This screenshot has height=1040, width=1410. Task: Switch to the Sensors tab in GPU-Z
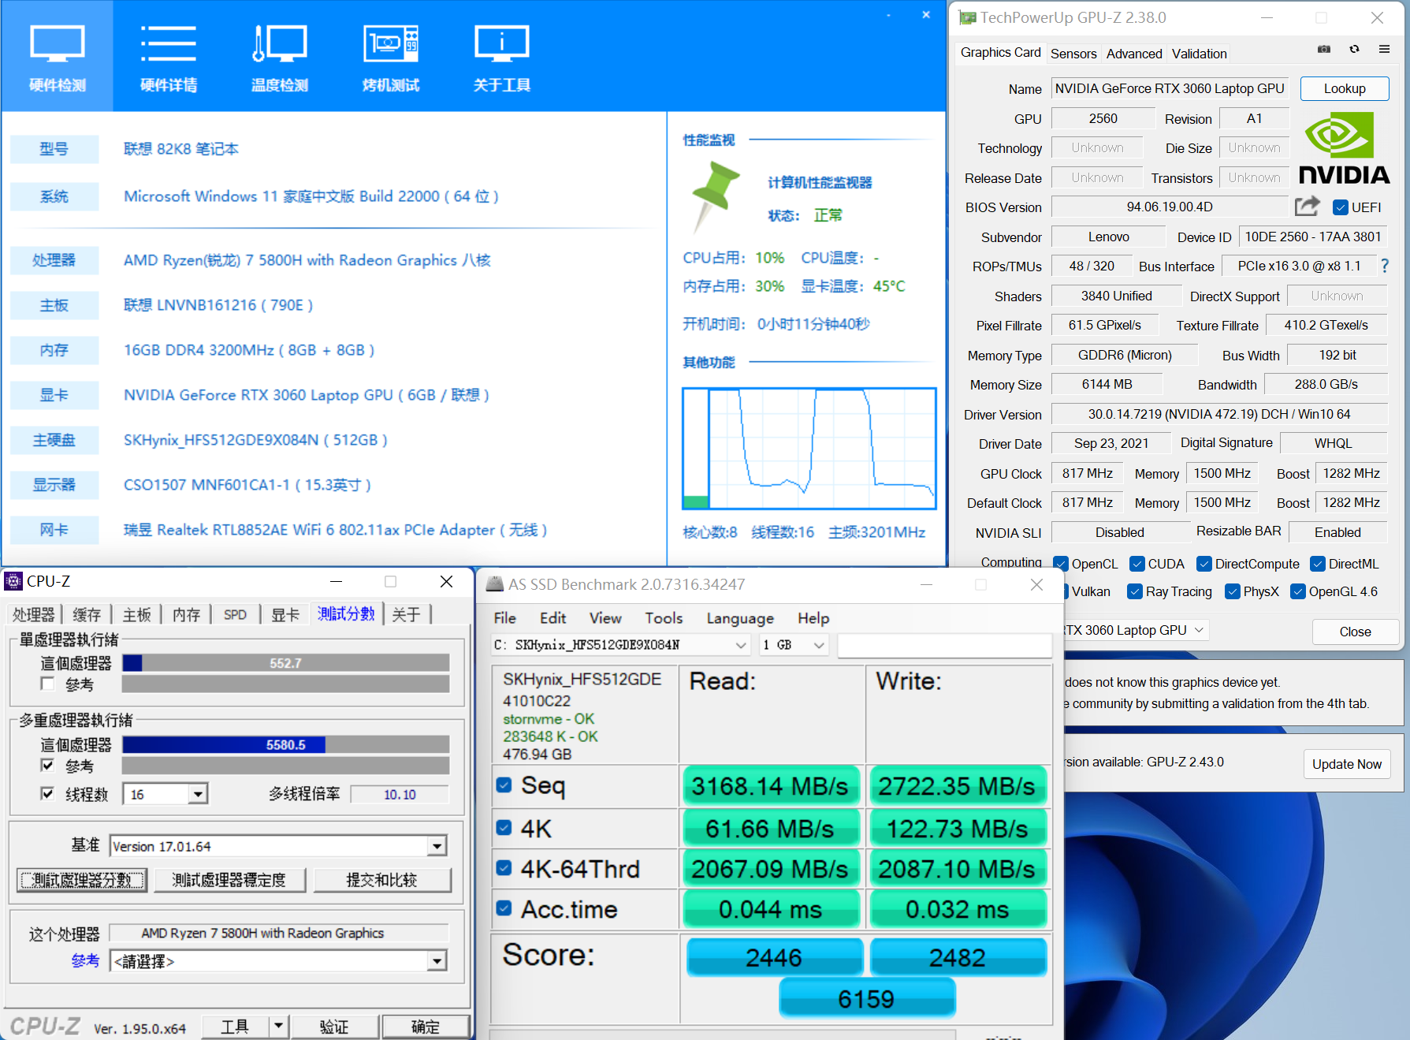coord(1073,54)
